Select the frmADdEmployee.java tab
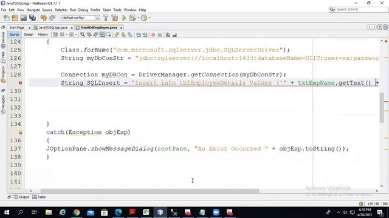This screenshot has width=389, height=218. tap(98, 28)
